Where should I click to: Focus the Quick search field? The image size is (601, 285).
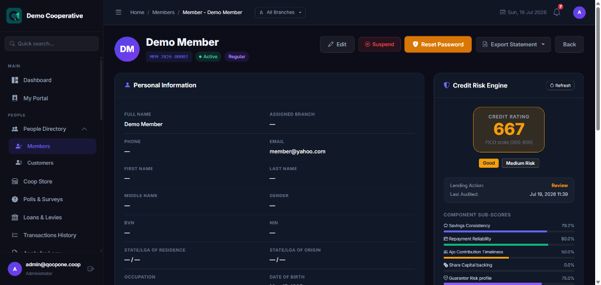coord(52,43)
